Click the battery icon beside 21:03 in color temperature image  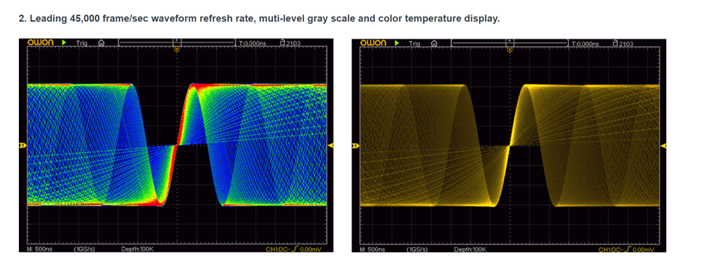[282, 43]
